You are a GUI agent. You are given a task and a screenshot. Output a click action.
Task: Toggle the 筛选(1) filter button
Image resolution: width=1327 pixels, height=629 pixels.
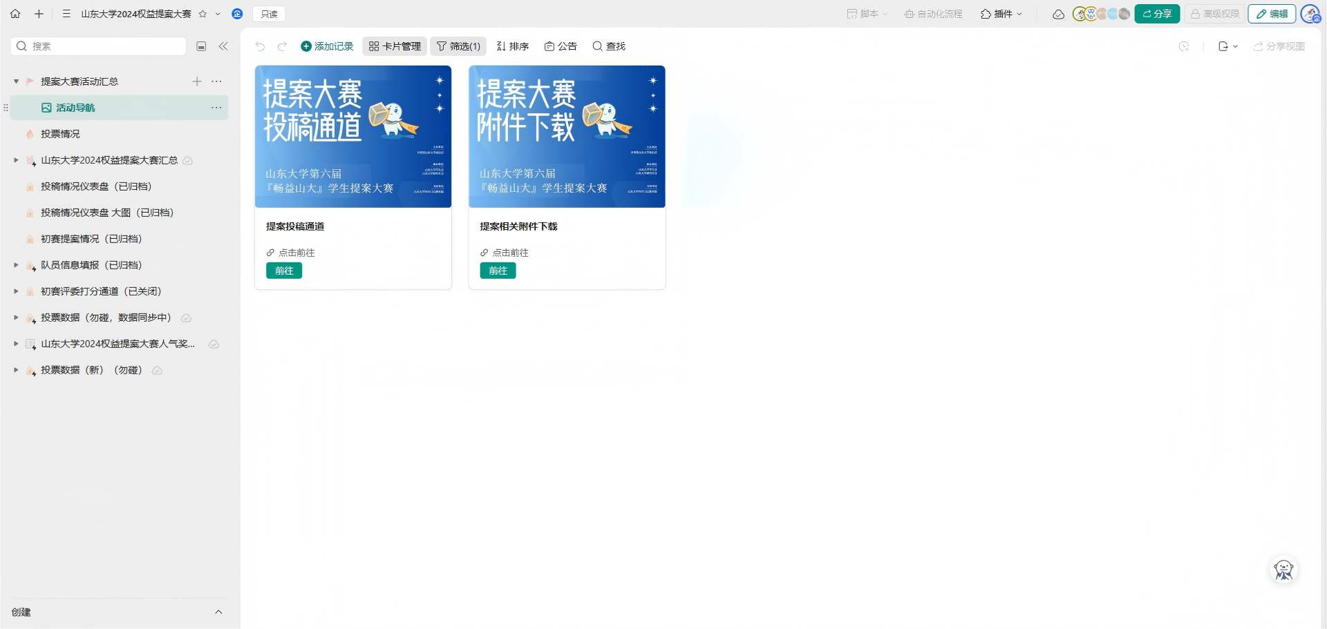tap(458, 46)
